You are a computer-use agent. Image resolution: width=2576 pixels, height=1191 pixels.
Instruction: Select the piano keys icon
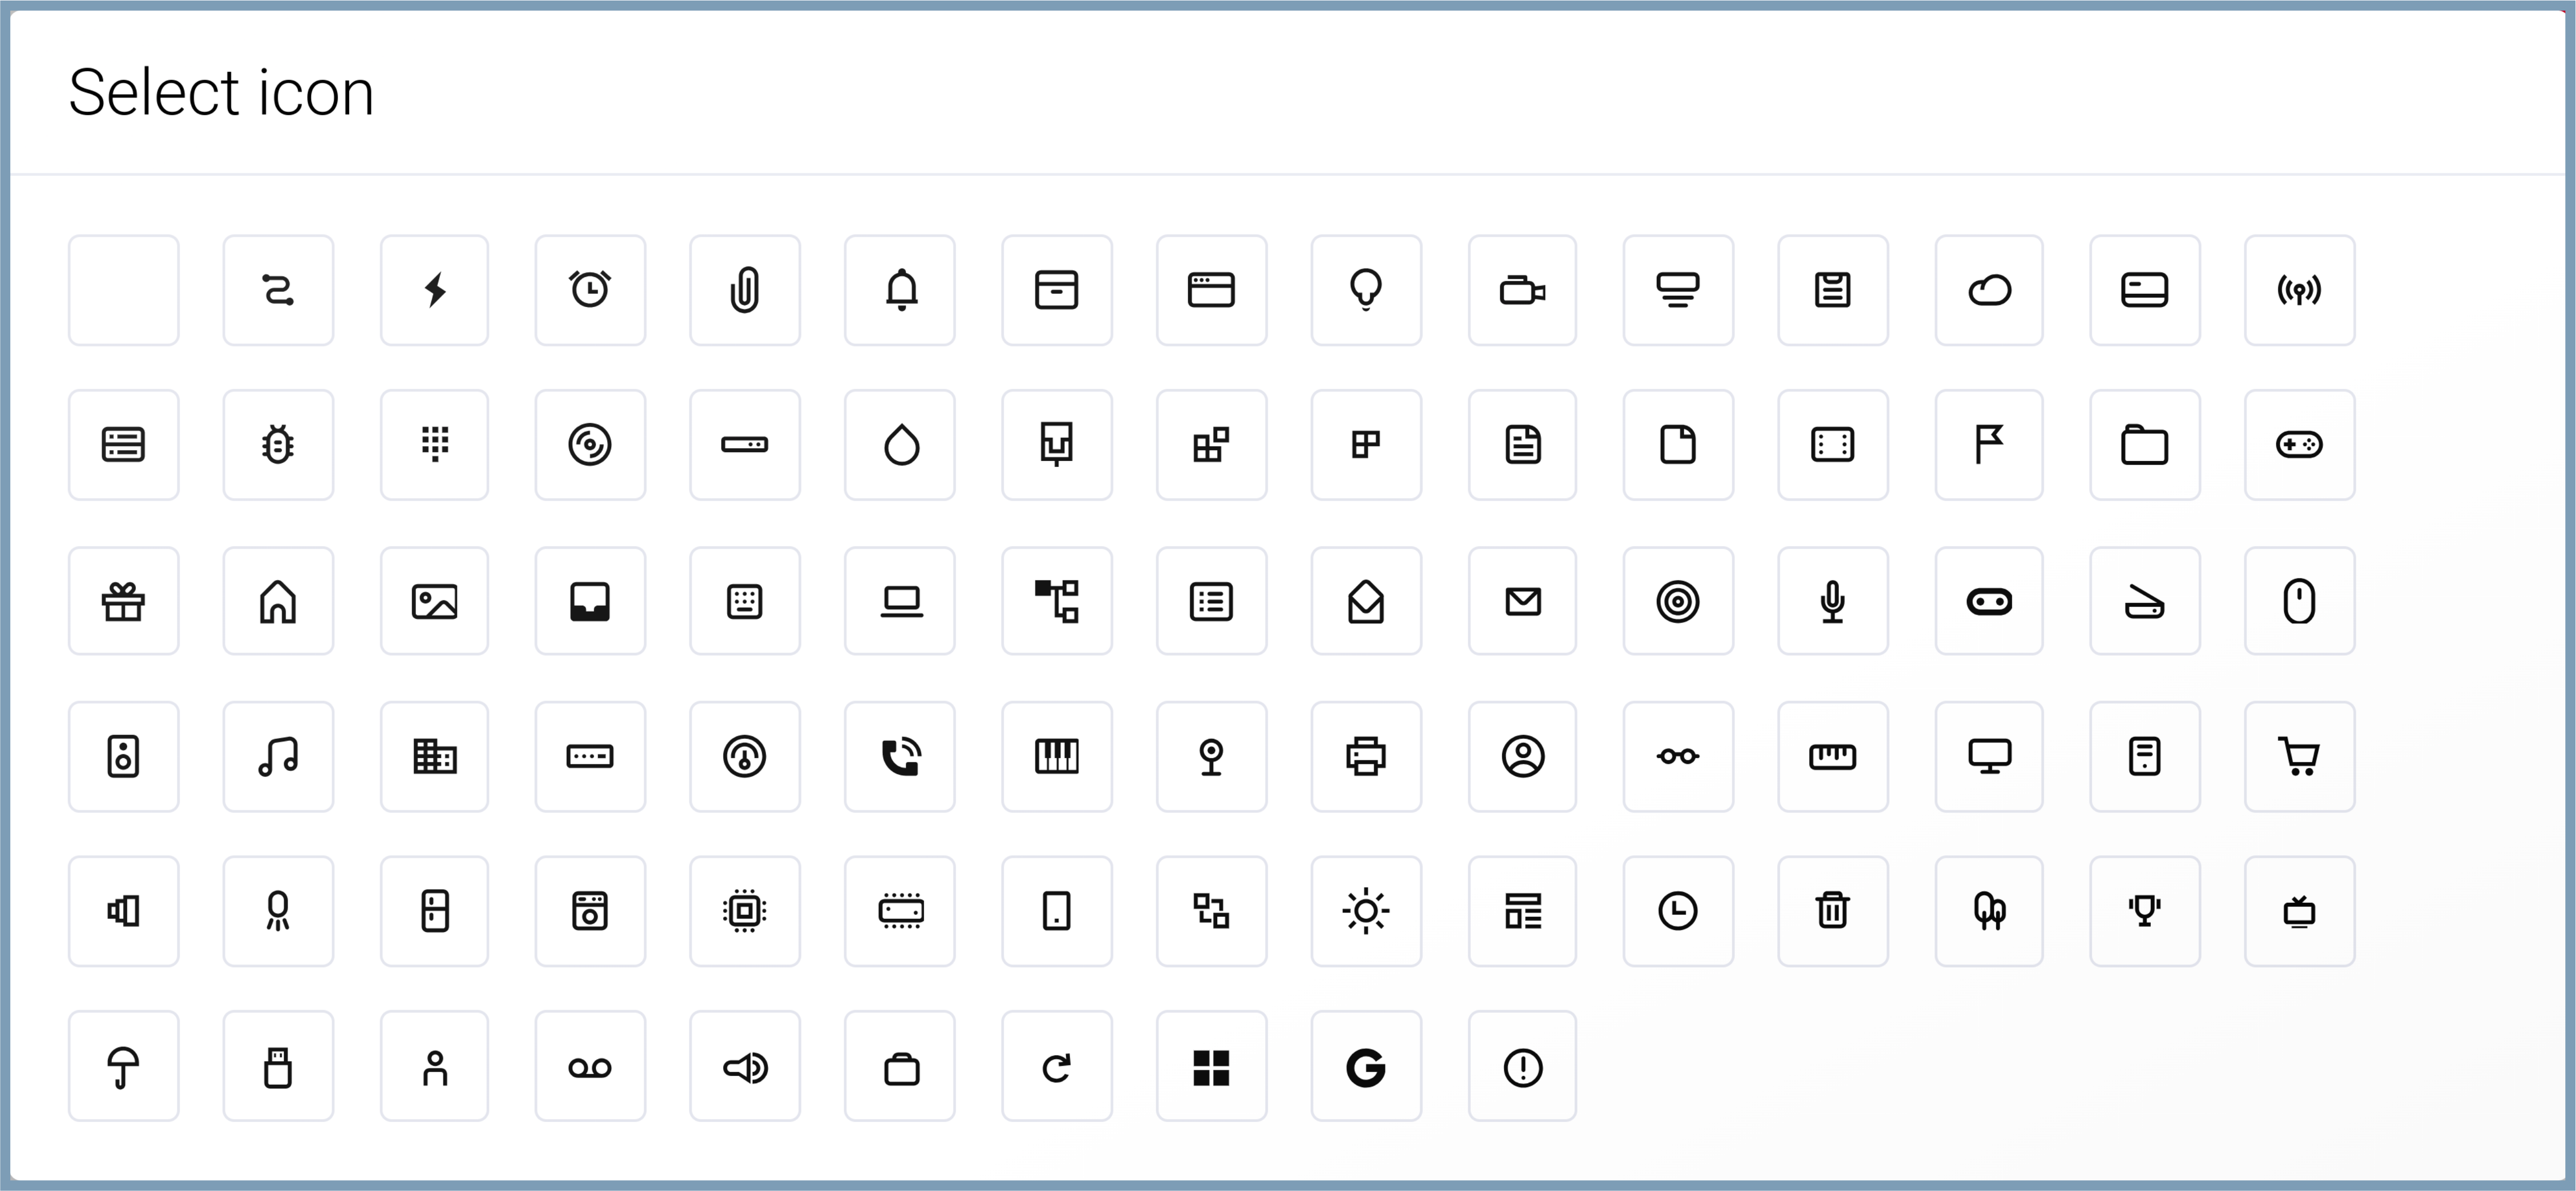click(x=1056, y=756)
